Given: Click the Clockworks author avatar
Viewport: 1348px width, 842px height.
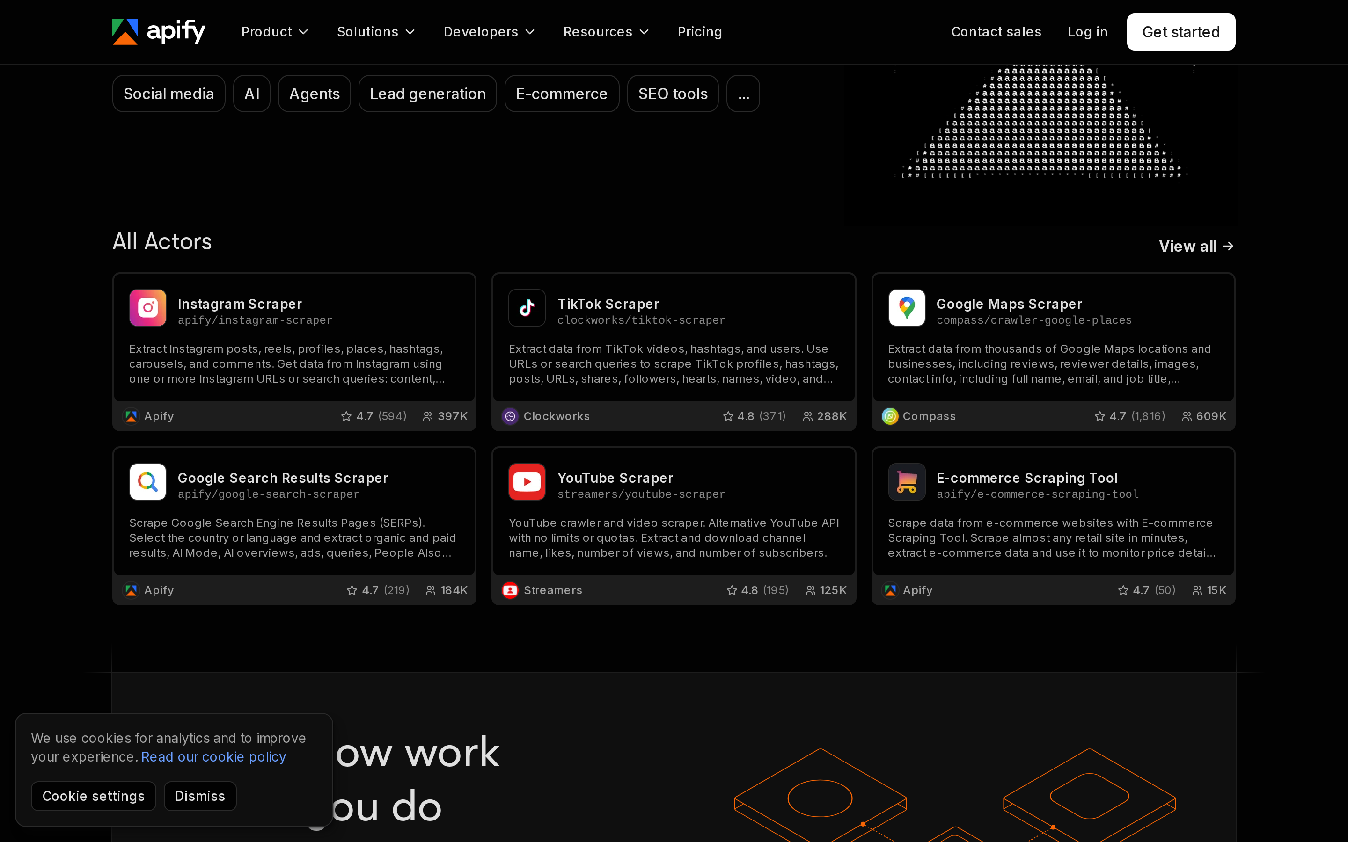Looking at the screenshot, I should (x=510, y=416).
